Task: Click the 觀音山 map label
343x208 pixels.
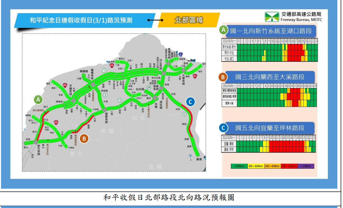Action: coord(122,59)
